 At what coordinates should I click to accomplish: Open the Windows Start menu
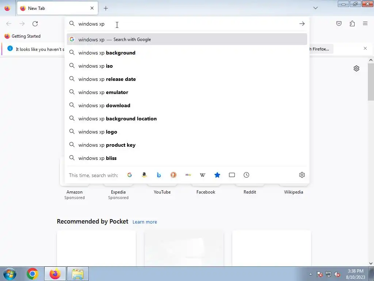10,274
